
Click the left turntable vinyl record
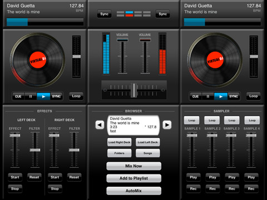(x=38, y=60)
